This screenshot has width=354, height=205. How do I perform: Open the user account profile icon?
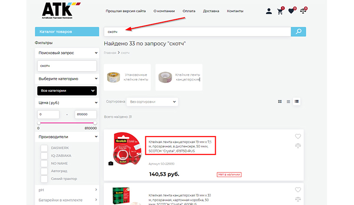coord(269,11)
